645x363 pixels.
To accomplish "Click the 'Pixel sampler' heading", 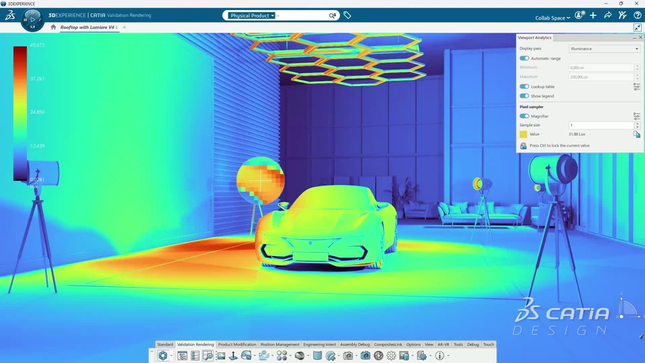I will point(531,107).
